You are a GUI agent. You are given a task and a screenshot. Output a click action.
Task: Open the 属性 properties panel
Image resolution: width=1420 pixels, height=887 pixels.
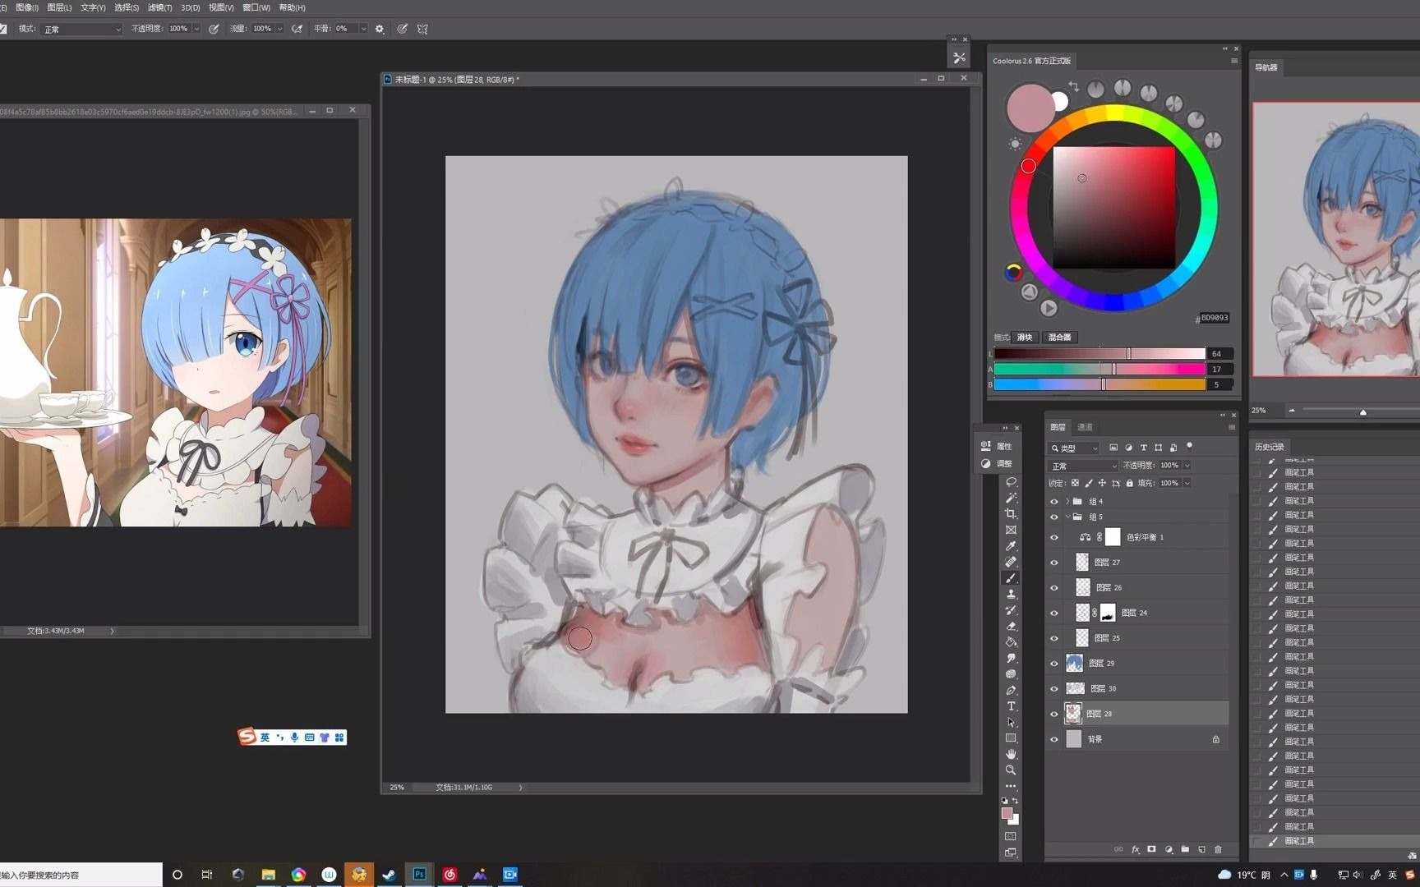click(x=997, y=446)
